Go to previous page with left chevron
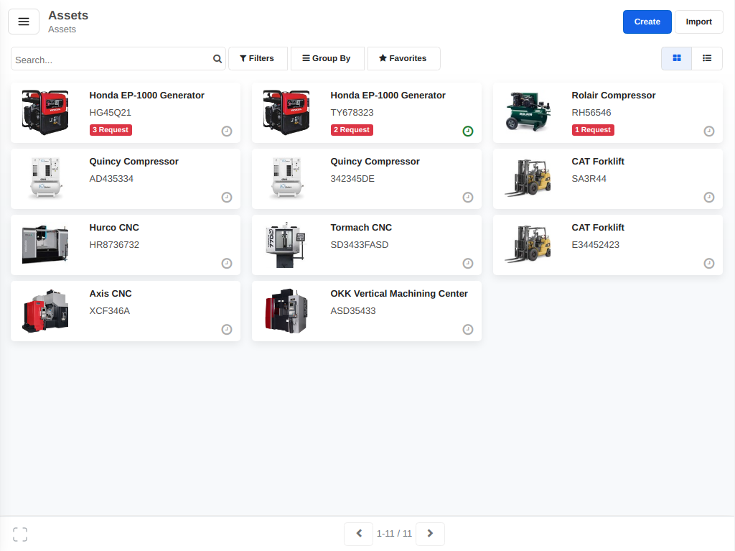Image resolution: width=735 pixels, height=551 pixels. 358,533
